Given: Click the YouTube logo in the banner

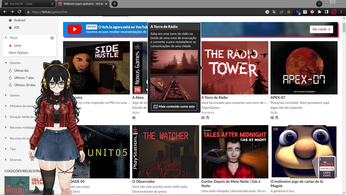Looking at the screenshot, I should 75,29.
